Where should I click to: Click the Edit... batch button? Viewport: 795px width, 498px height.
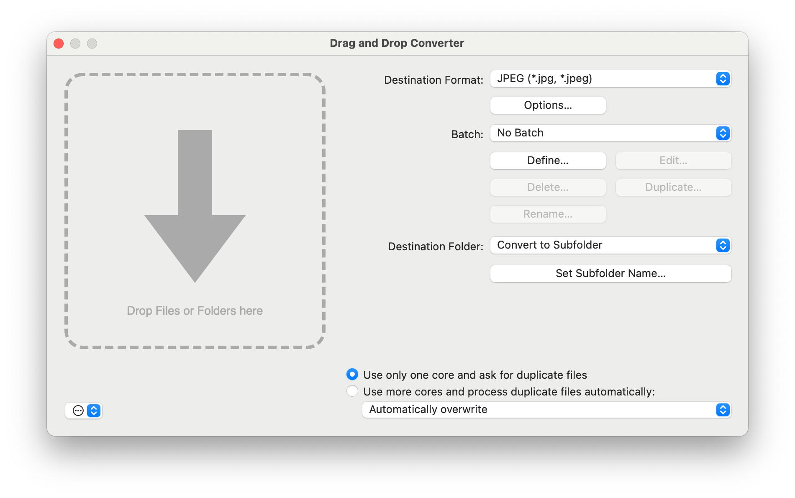point(673,161)
